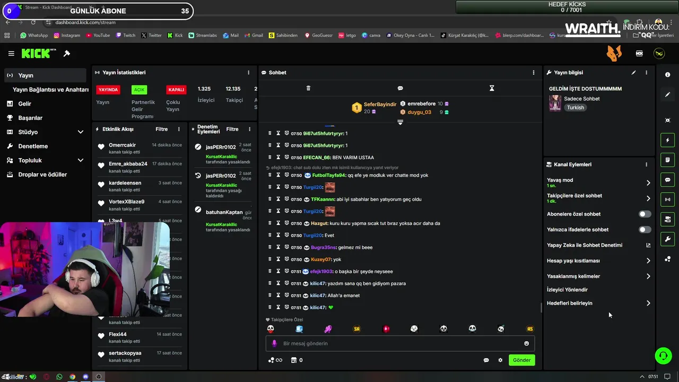Collapse the pinned leaderboard arrow in chat
The height and width of the screenshot is (382, 679).
pyautogui.click(x=400, y=123)
